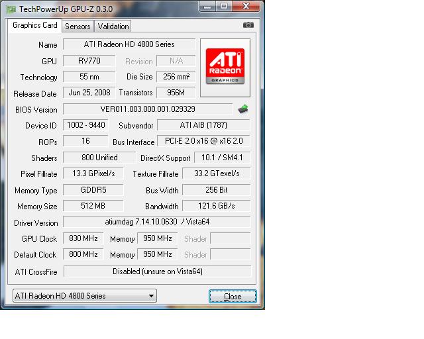Click DirectX Support value 10.1 / SM4.1
The height and width of the screenshot is (339, 424).
pyautogui.click(x=223, y=158)
